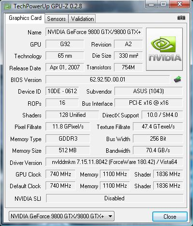The width and height of the screenshot is (193, 226).
Task: Click the Device ID field 10DE - 0612
Action: [x=62, y=91]
